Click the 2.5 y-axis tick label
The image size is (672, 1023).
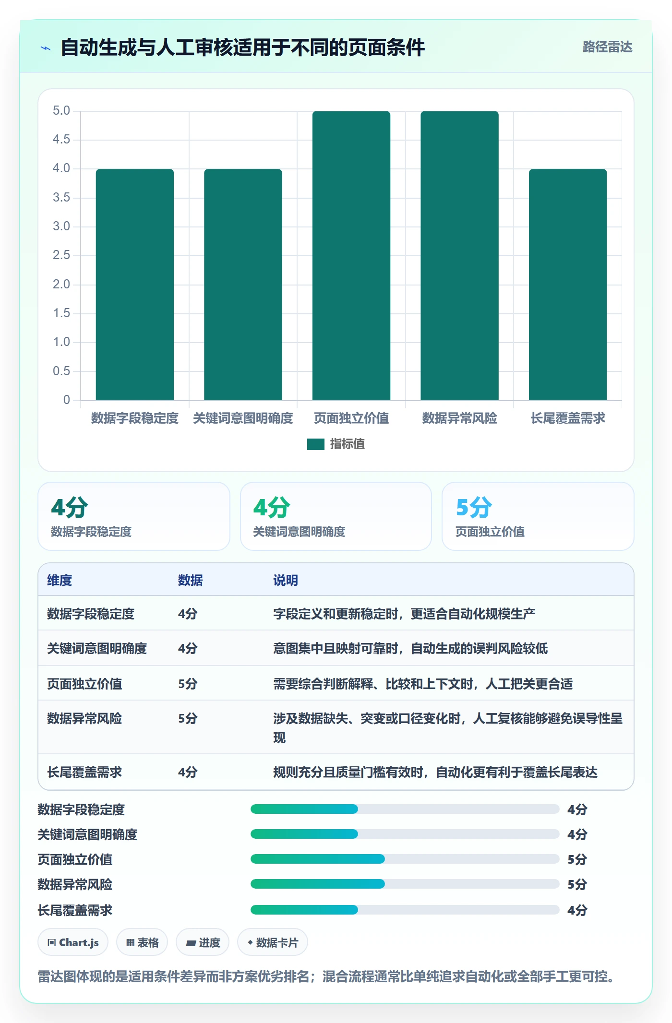tap(61, 255)
